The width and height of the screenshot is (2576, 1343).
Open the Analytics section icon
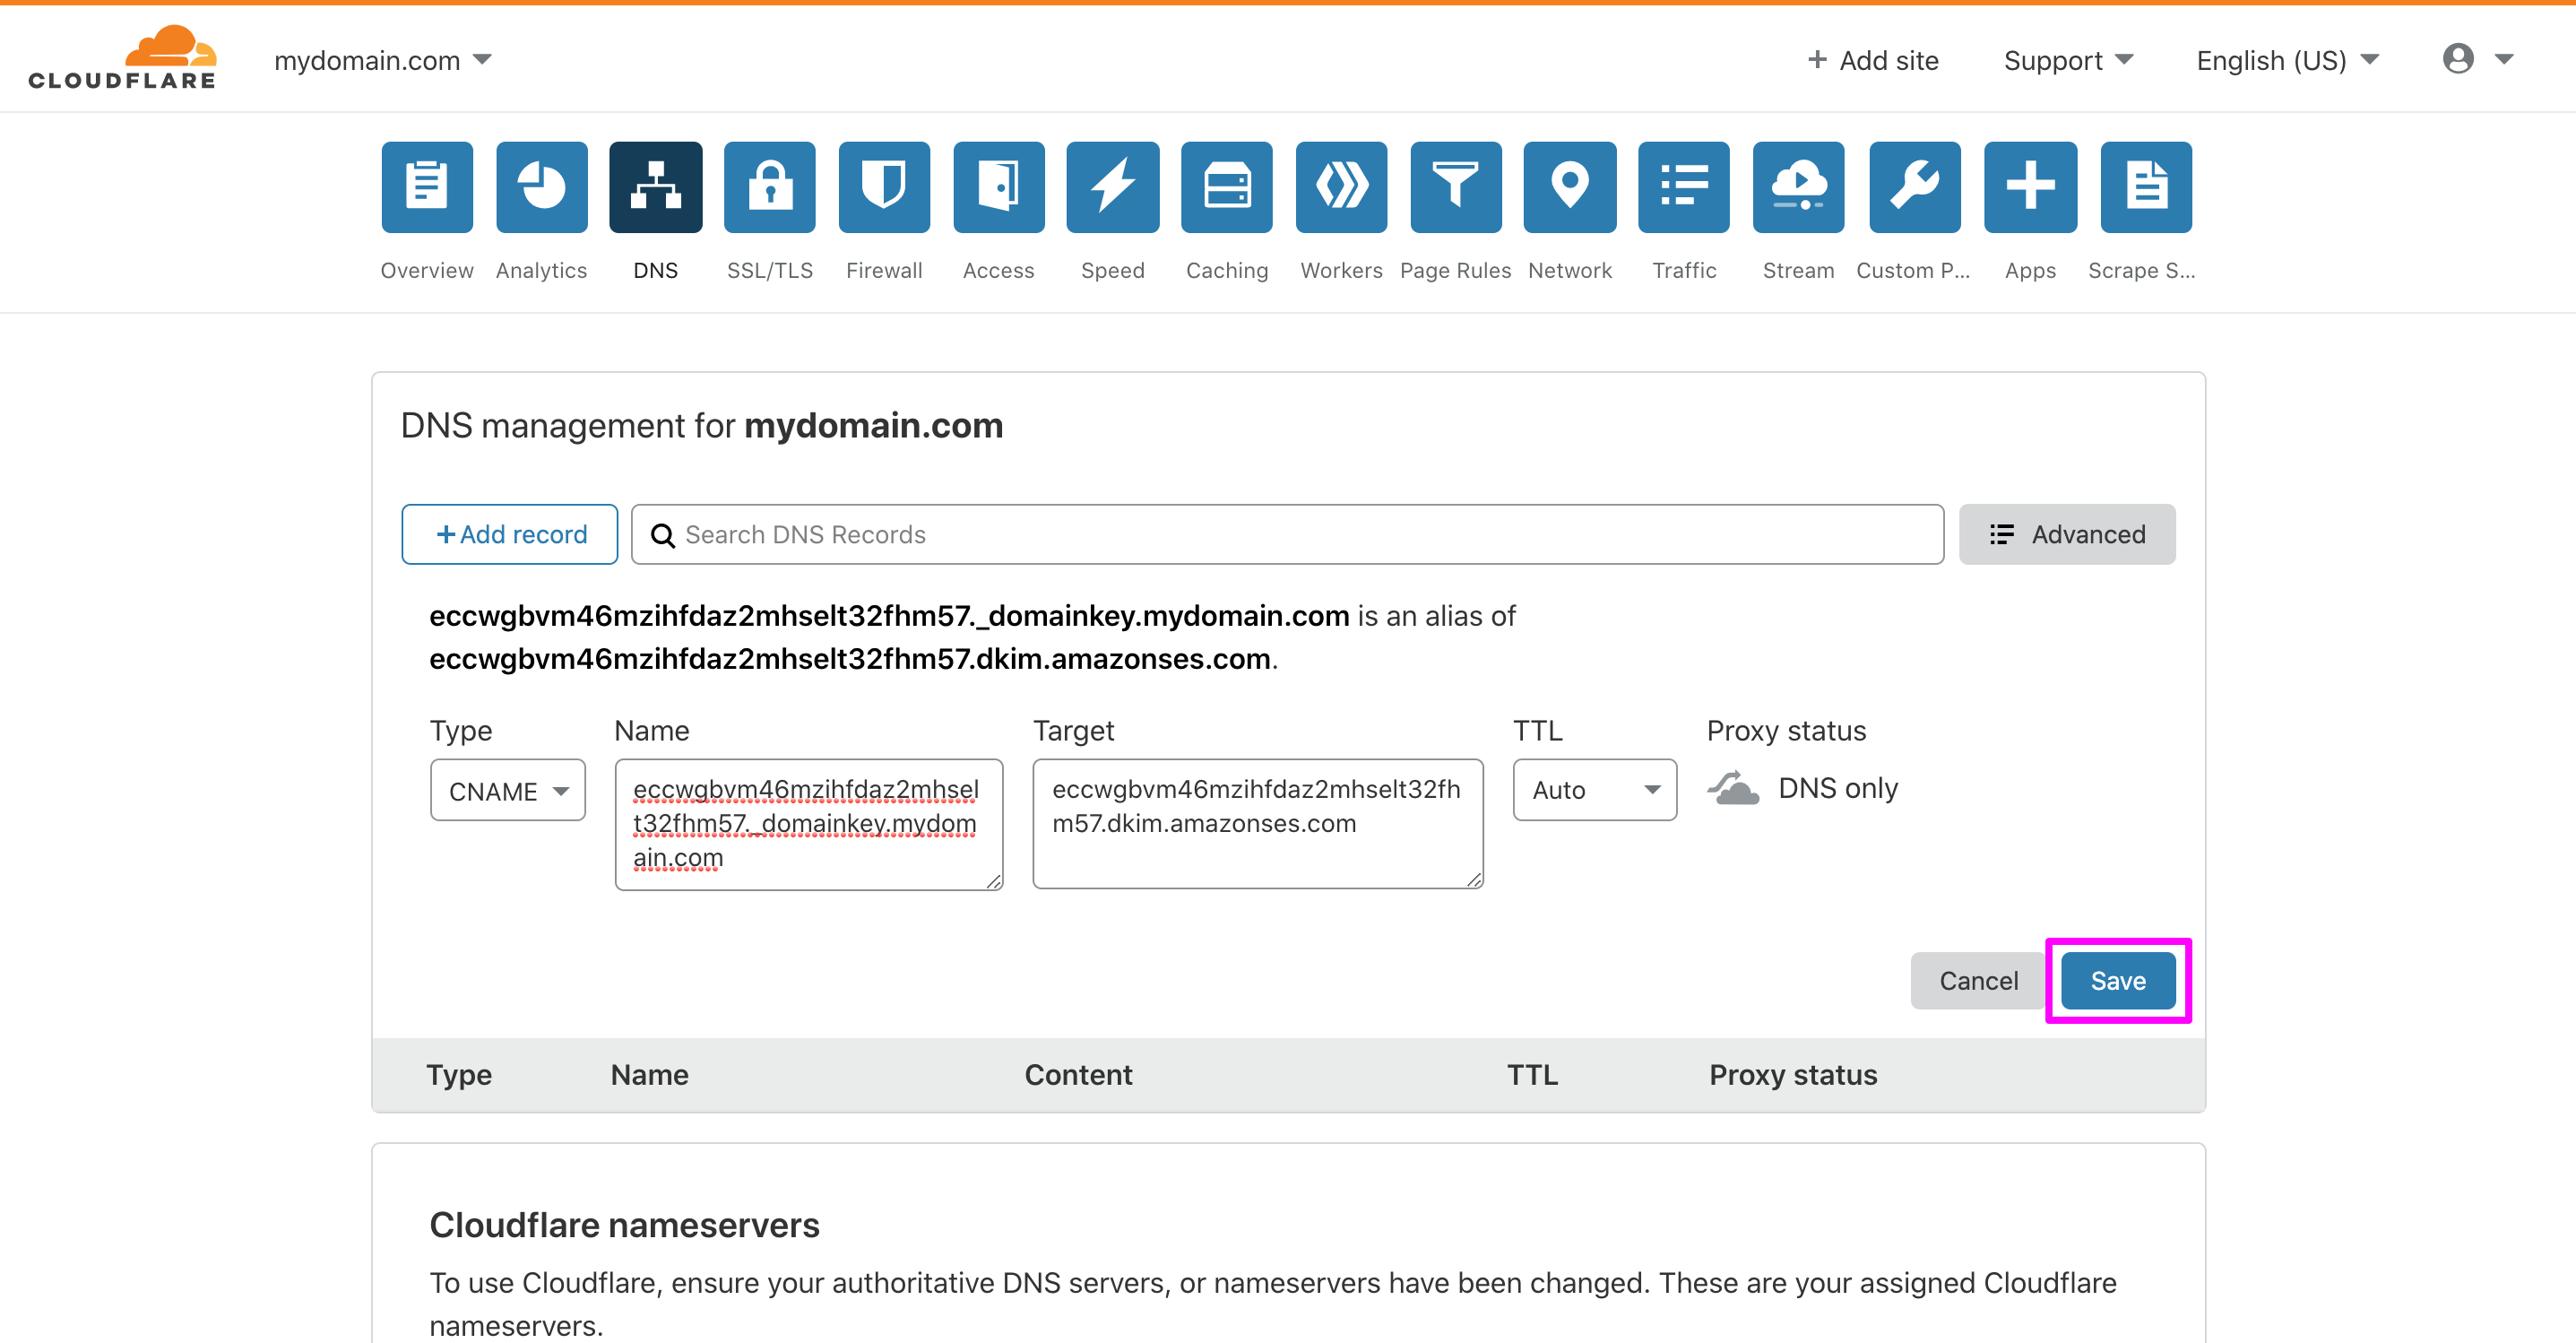[541, 187]
